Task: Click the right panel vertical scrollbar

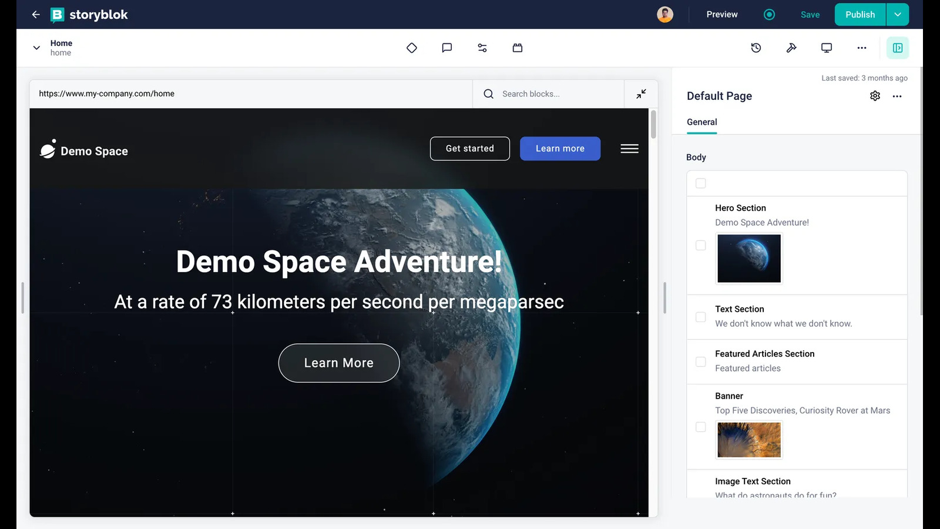Action: 921,191
